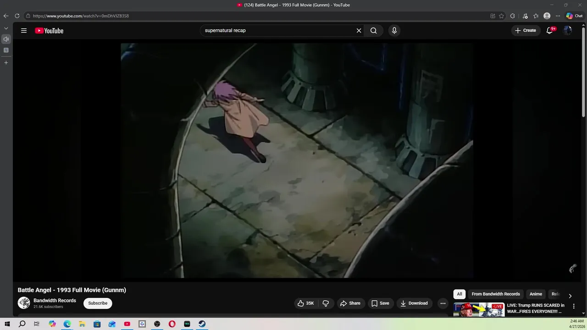Viewport: 587px width, 330px height.
Task: Clear the search box with X
Action: click(359, 31)
